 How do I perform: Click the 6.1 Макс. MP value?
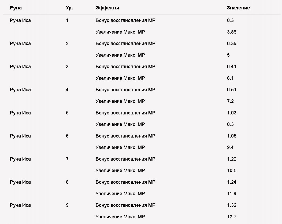[x=230, y=78]
